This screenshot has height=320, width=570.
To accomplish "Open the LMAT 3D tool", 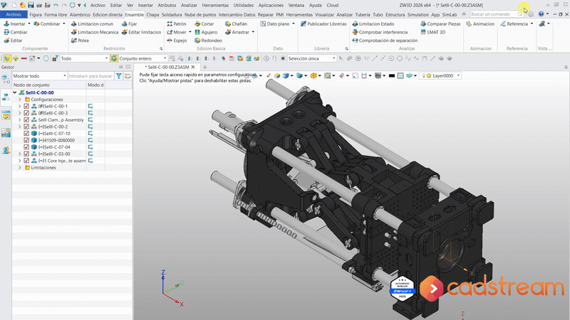I will [x=432, y=32].
